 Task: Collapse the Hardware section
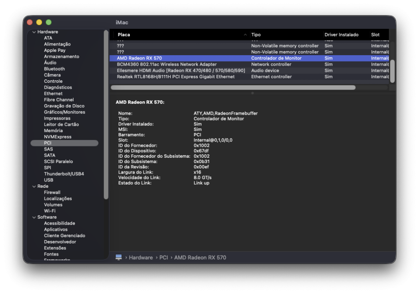tap(34, 32)
